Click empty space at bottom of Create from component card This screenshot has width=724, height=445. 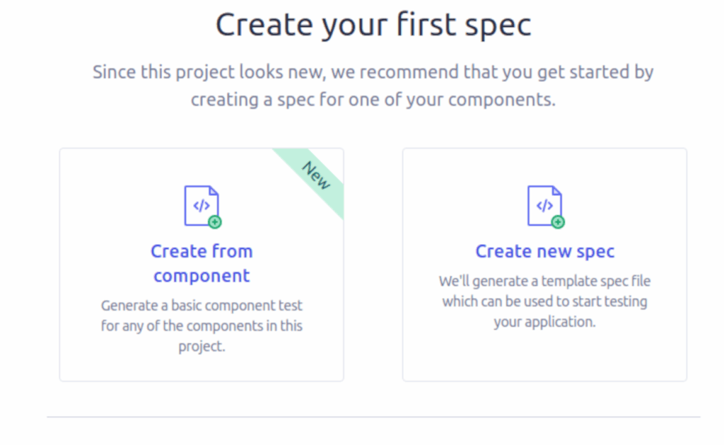(202, 367)
